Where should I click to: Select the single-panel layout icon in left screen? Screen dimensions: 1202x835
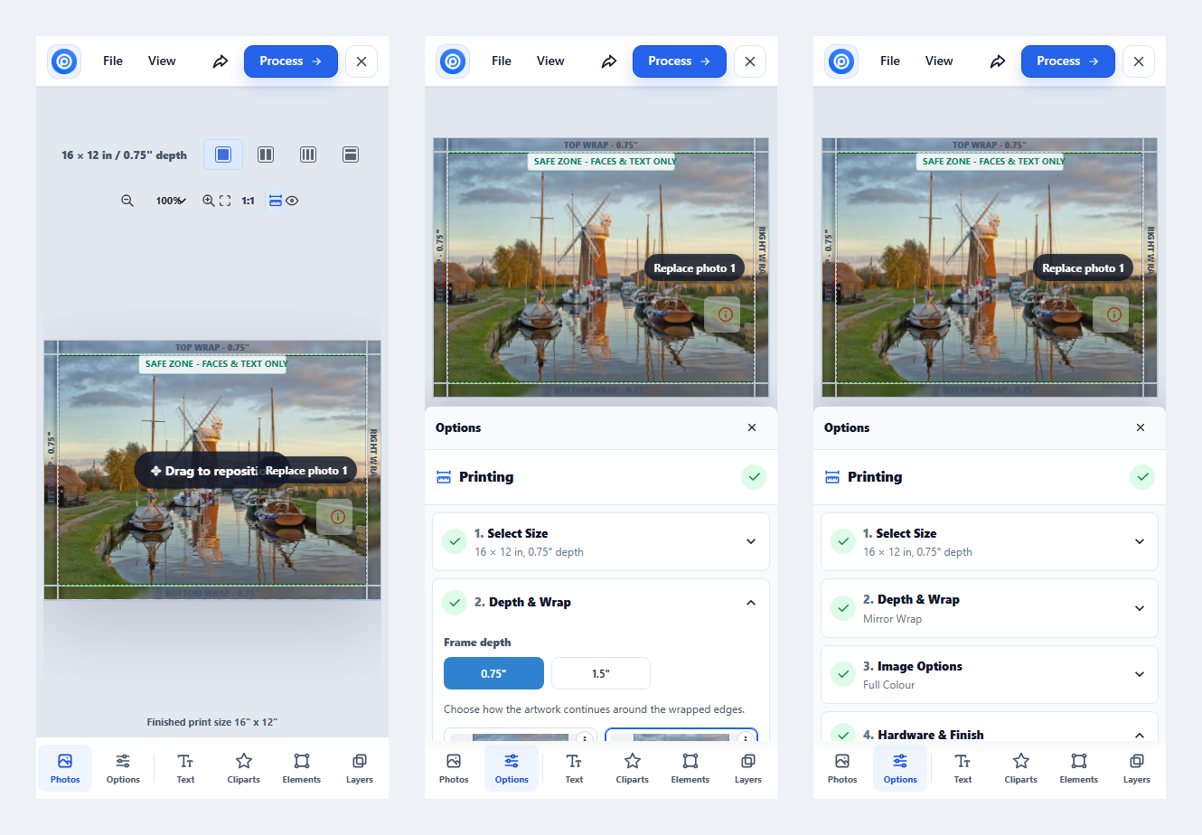click(223, 155)
